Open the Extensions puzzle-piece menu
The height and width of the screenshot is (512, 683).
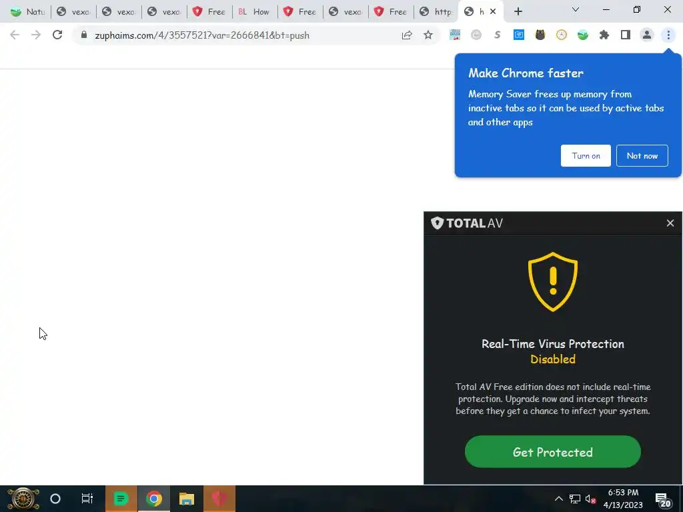(x=604, y=35)
